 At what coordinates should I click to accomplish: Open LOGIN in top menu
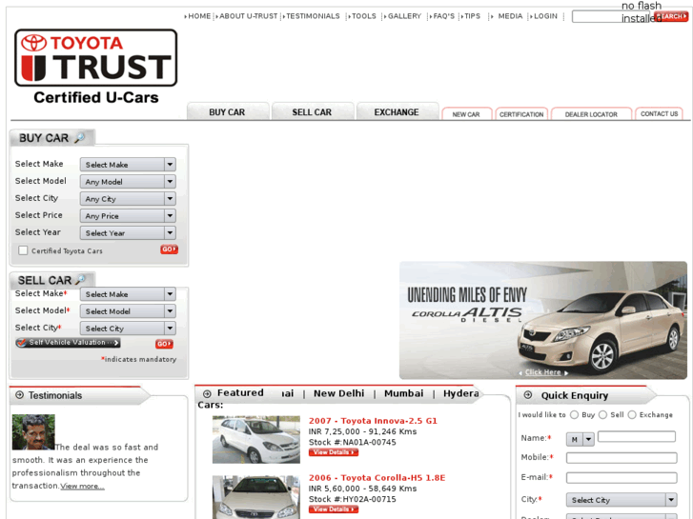coord(544,16)
